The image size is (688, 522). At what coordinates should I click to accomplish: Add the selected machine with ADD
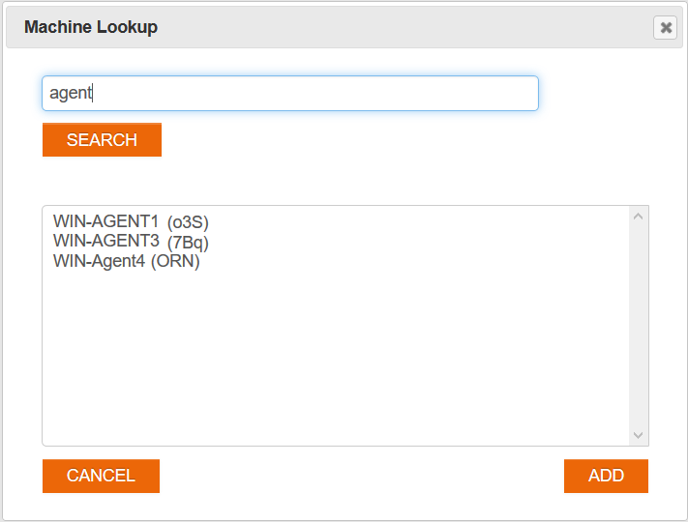click(606, 476)
